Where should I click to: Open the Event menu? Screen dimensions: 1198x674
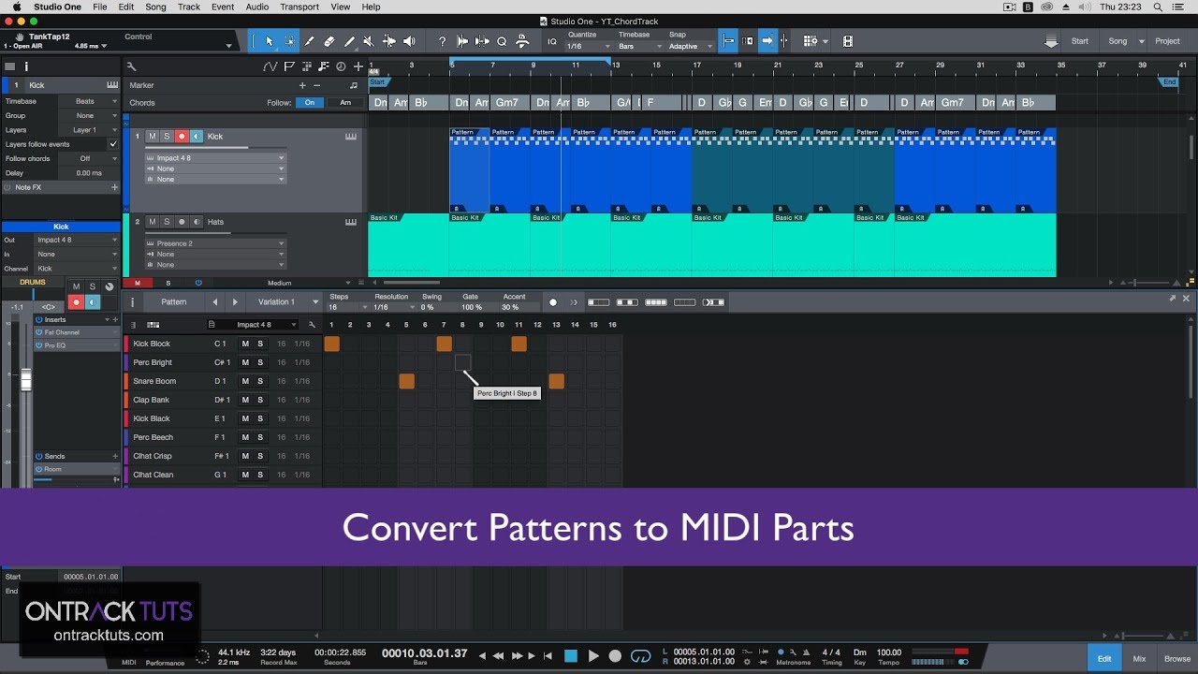[x=223, y=7]
